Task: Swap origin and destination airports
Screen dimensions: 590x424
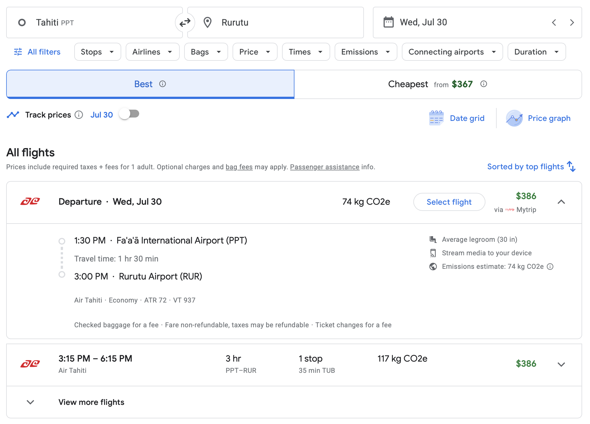Action: (185, 22)
